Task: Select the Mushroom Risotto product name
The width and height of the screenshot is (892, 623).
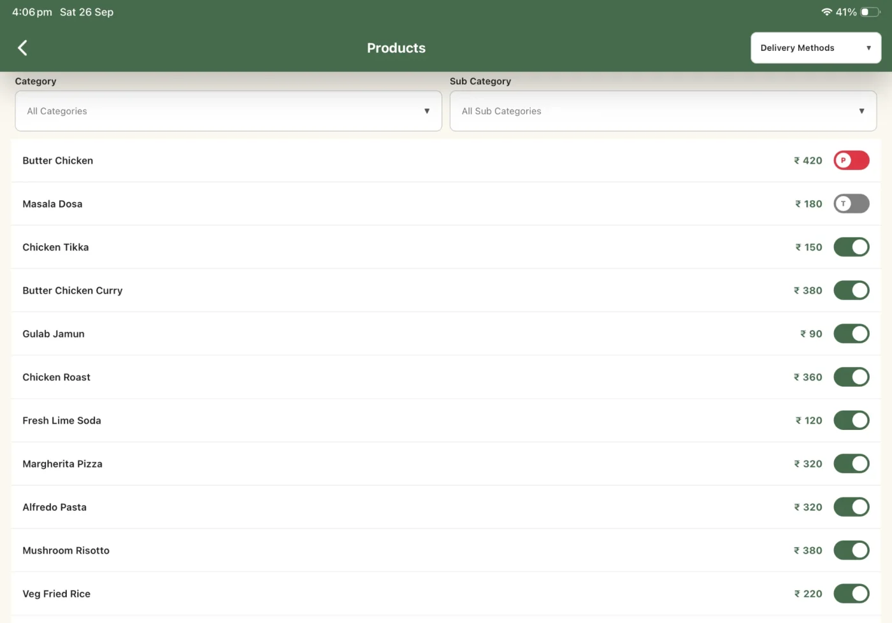Action: [66, 550]
